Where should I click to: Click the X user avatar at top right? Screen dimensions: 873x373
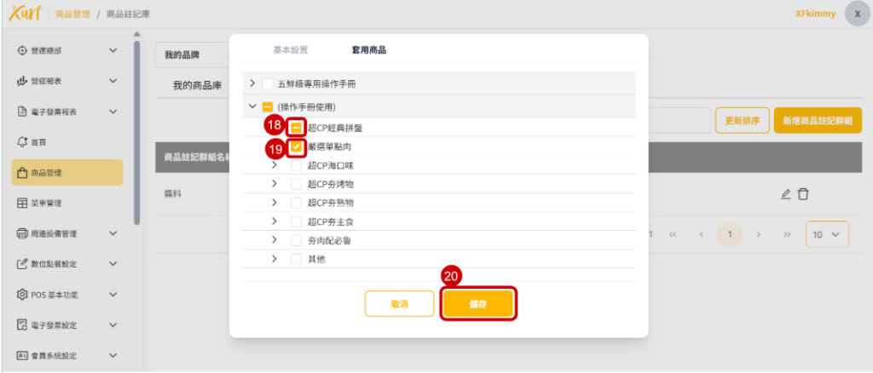857,14
